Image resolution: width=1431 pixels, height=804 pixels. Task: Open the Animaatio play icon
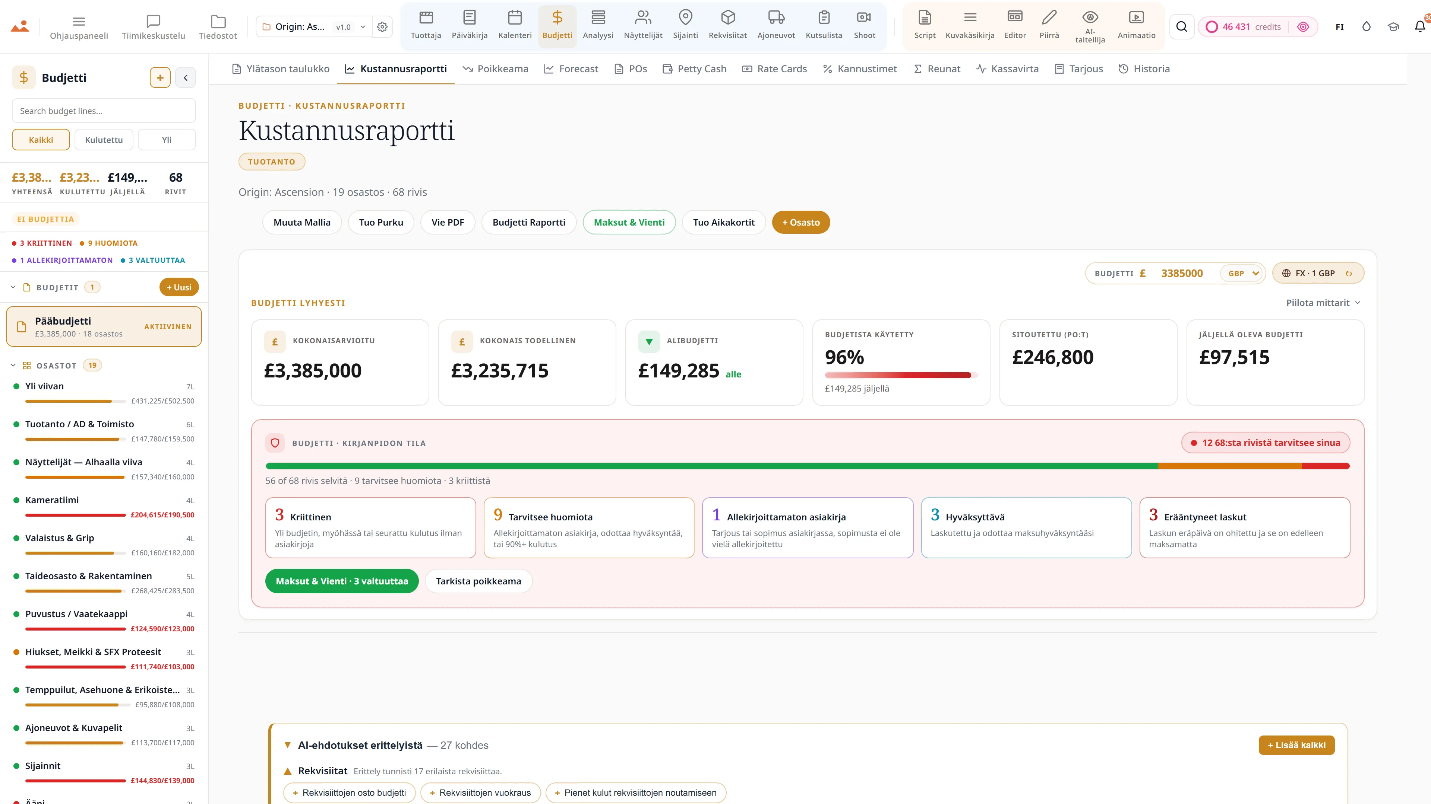pyautogui.click(x=1137, y=18)
